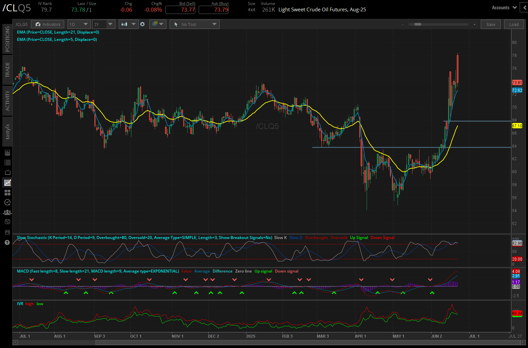Image resolution: width=528 pixels, height=348 pixels.
Task: Open chart settings gear
Action: click(x=142, y=24)
